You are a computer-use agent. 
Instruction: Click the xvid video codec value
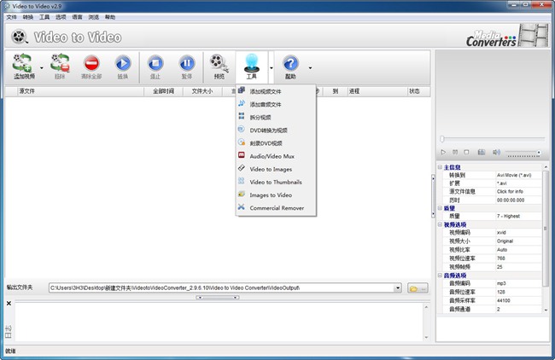[x=501, y=232]
